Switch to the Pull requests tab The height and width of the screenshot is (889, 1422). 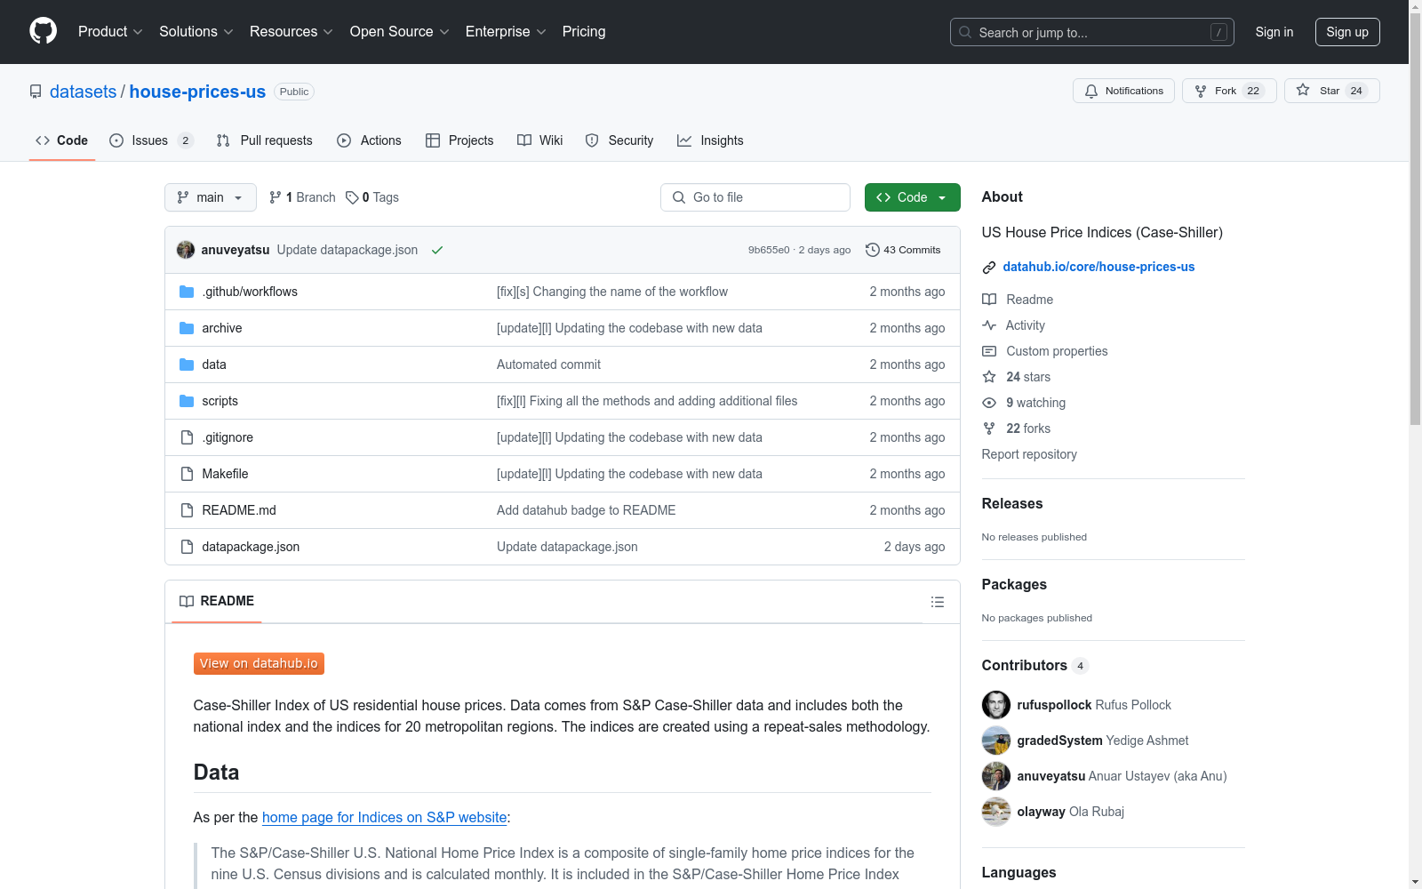[x=265, y=140]
